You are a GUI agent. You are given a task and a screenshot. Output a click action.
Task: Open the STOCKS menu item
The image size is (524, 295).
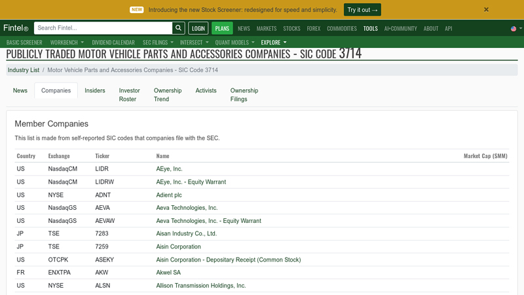point(291,29)
